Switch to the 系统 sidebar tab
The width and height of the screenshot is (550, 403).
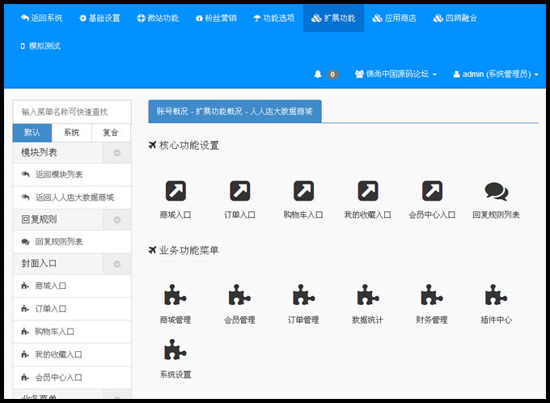pyautogui.click(x=72, y=133)
